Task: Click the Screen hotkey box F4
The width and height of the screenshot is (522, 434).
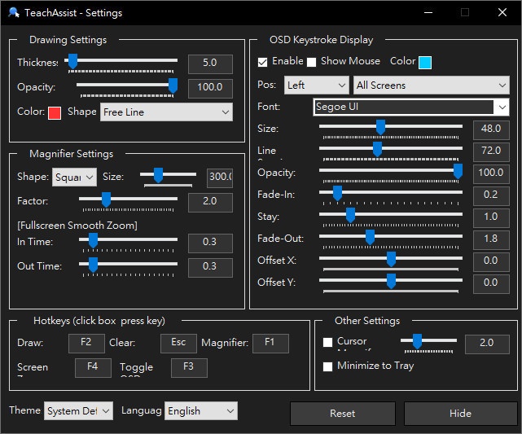Action: tap(93, 368)
